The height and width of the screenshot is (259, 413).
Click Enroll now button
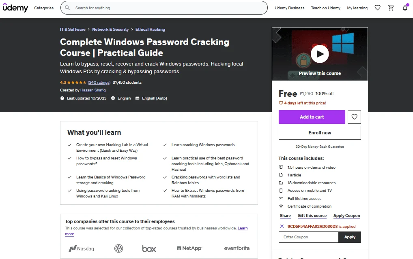coord(320,133)
